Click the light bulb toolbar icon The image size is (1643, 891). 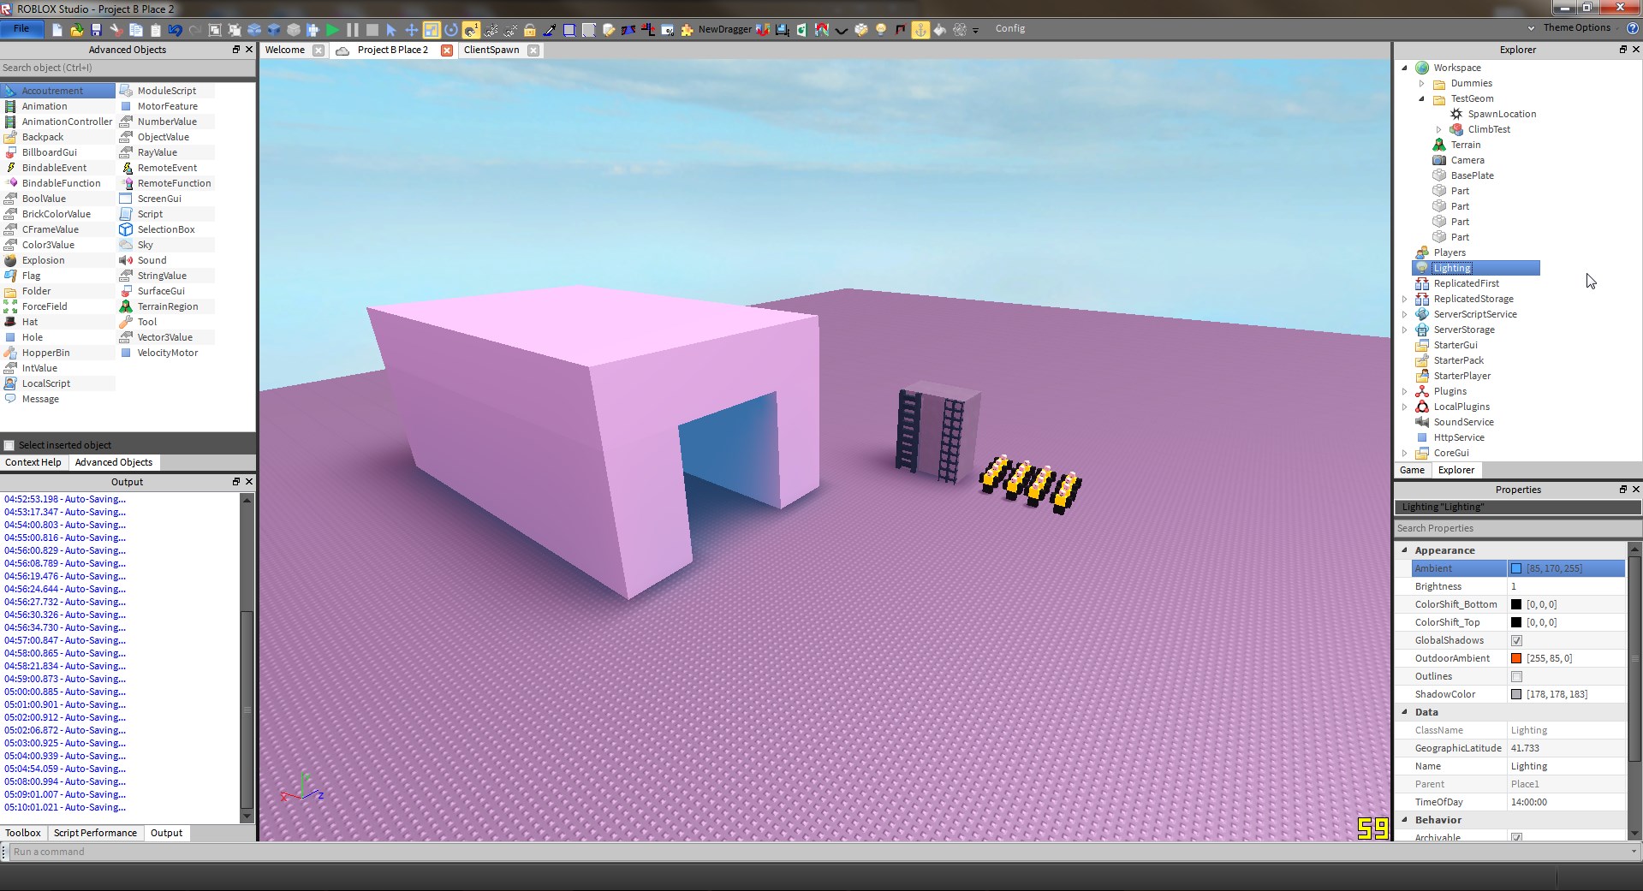(x=881, y=30)
